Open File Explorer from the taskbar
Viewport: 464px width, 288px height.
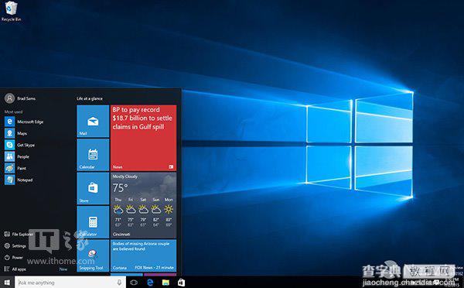165,283
